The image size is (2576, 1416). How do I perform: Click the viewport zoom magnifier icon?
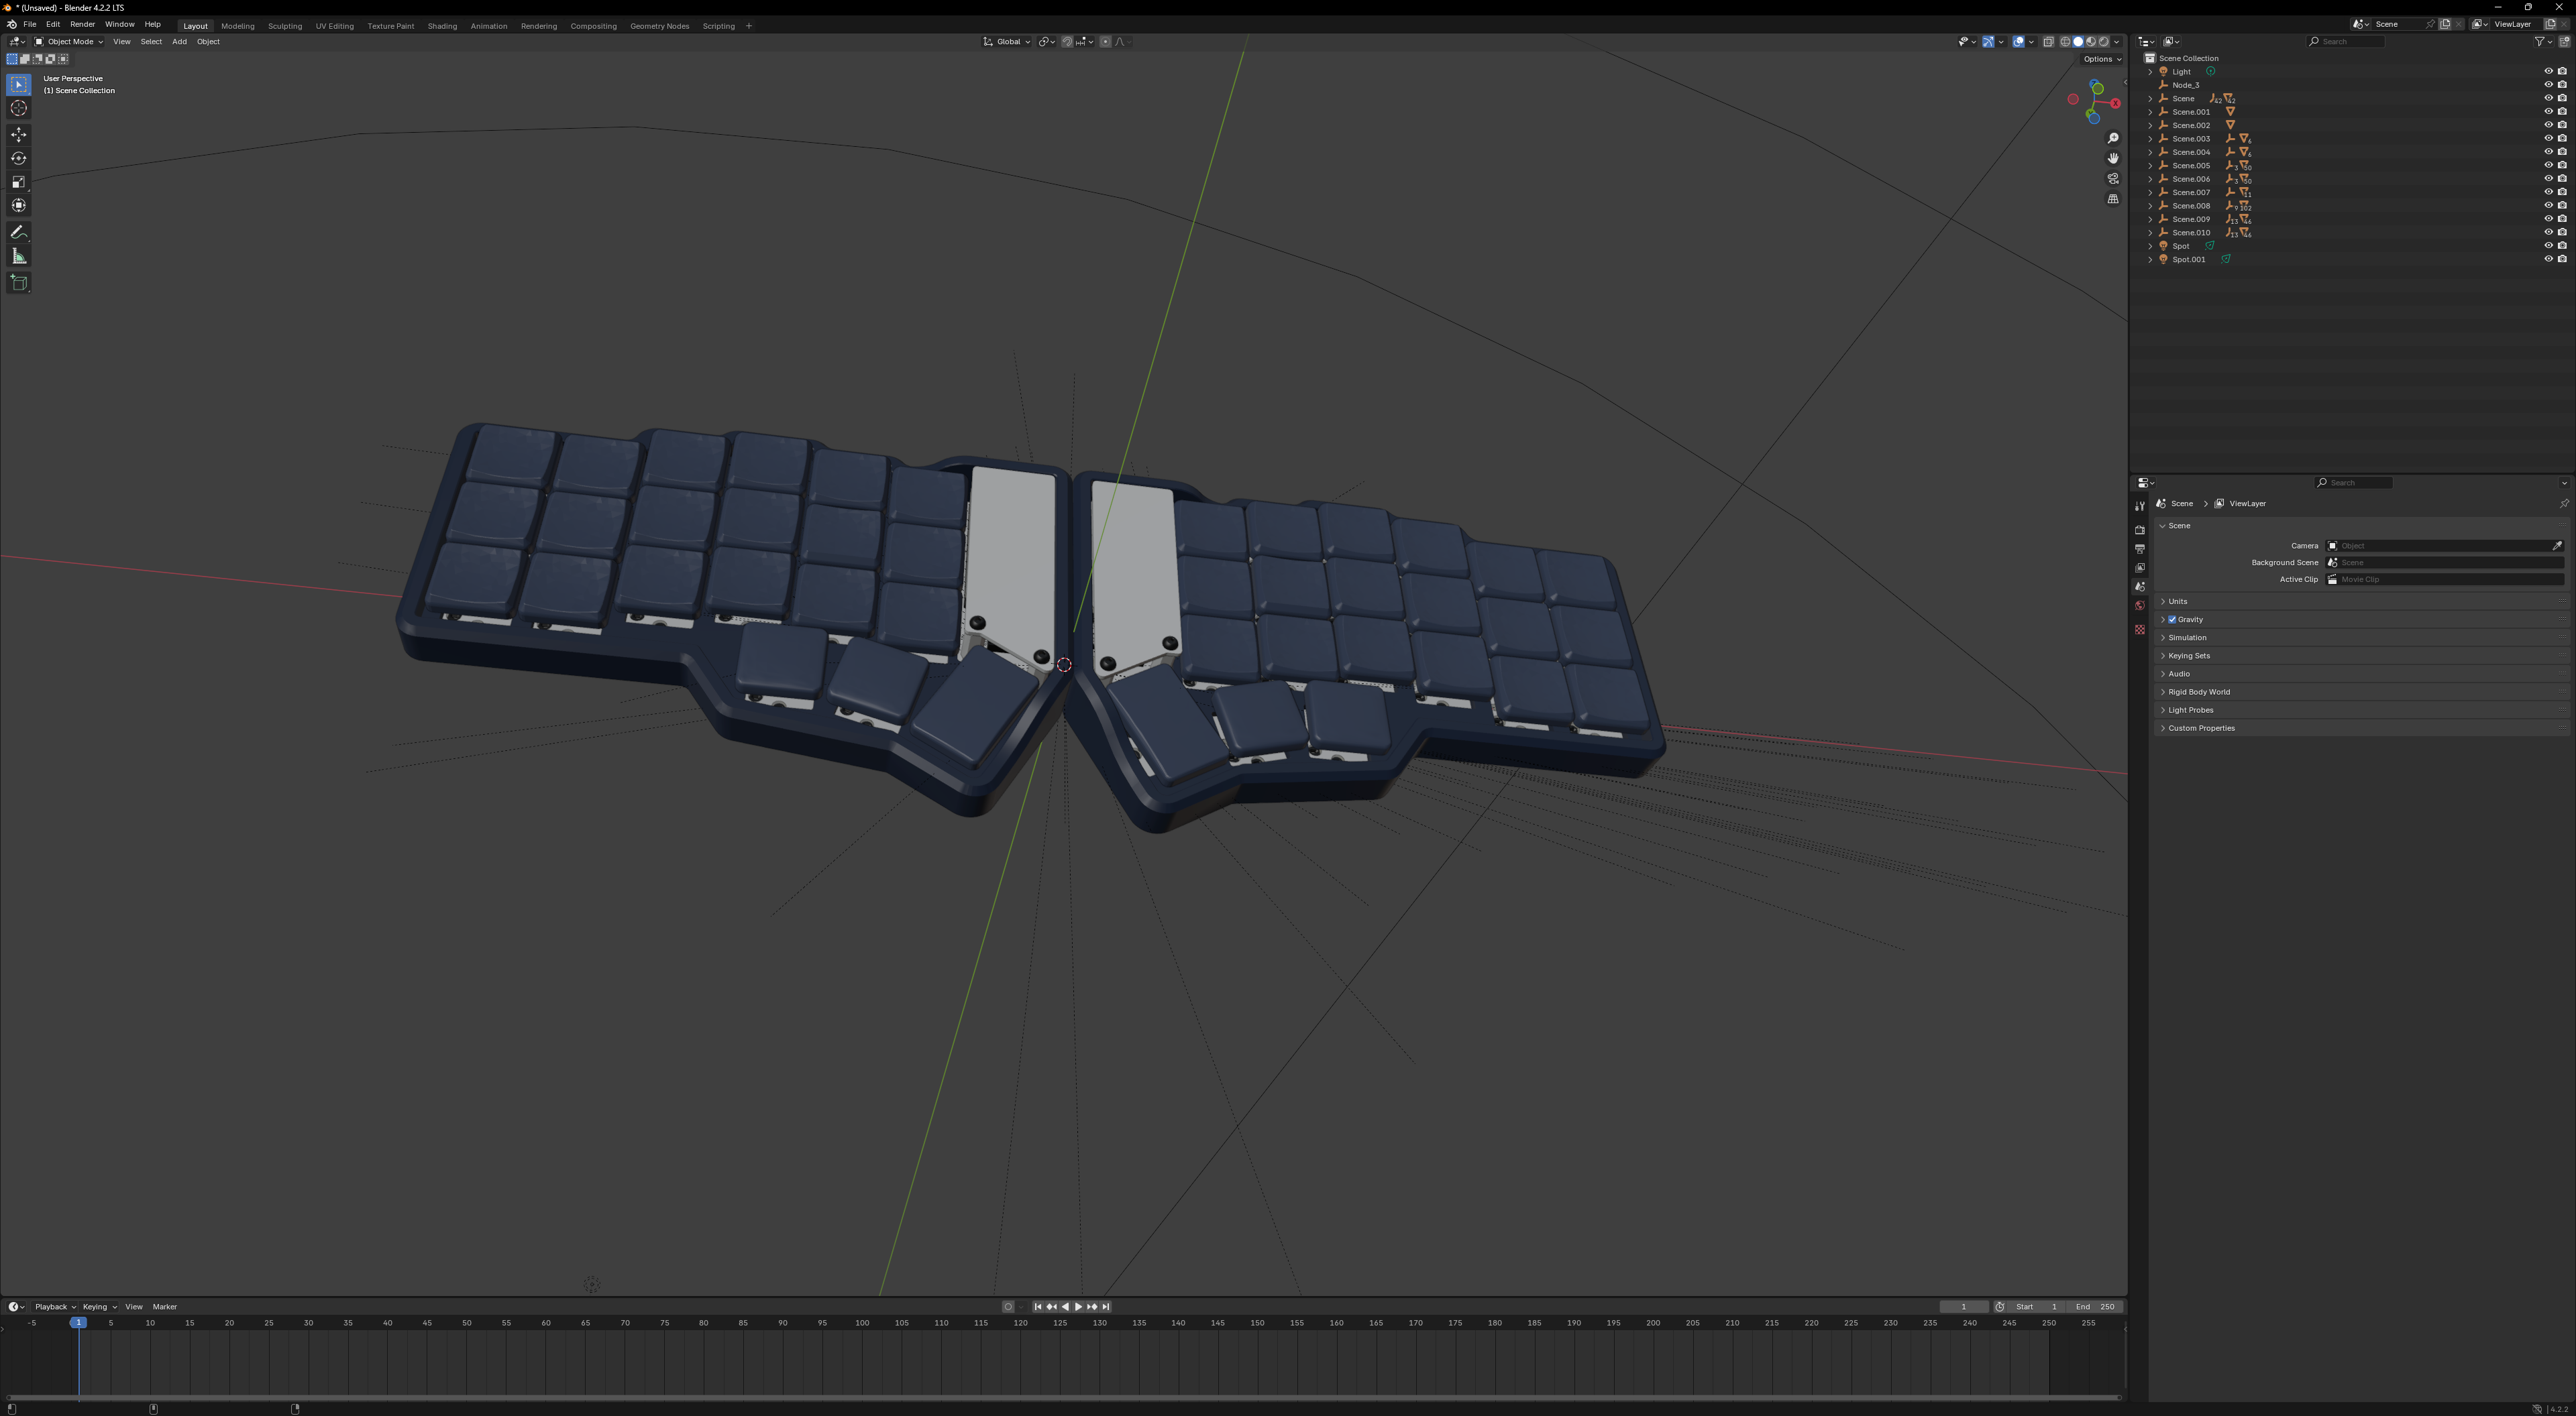2113,138
